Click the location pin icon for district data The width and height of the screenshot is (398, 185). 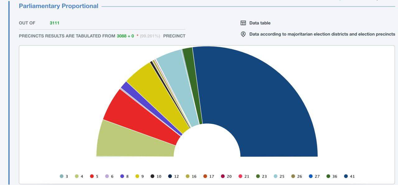243,34
